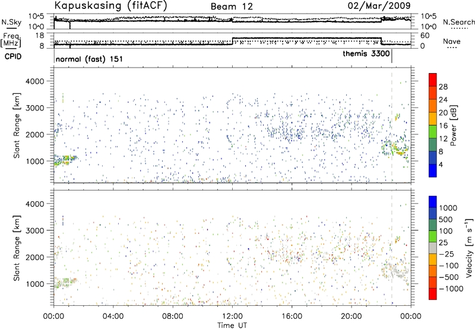475x329 pixels.
Task: Click the upper panel 'Slant Range [km]' label
Action: click(x=17, y=126)
